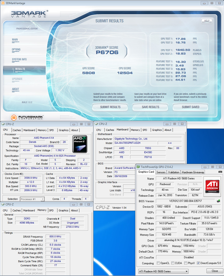
Task: Toggle the OpenCL checkbox in GPU-Z
Action: click(x=158, y=263)
